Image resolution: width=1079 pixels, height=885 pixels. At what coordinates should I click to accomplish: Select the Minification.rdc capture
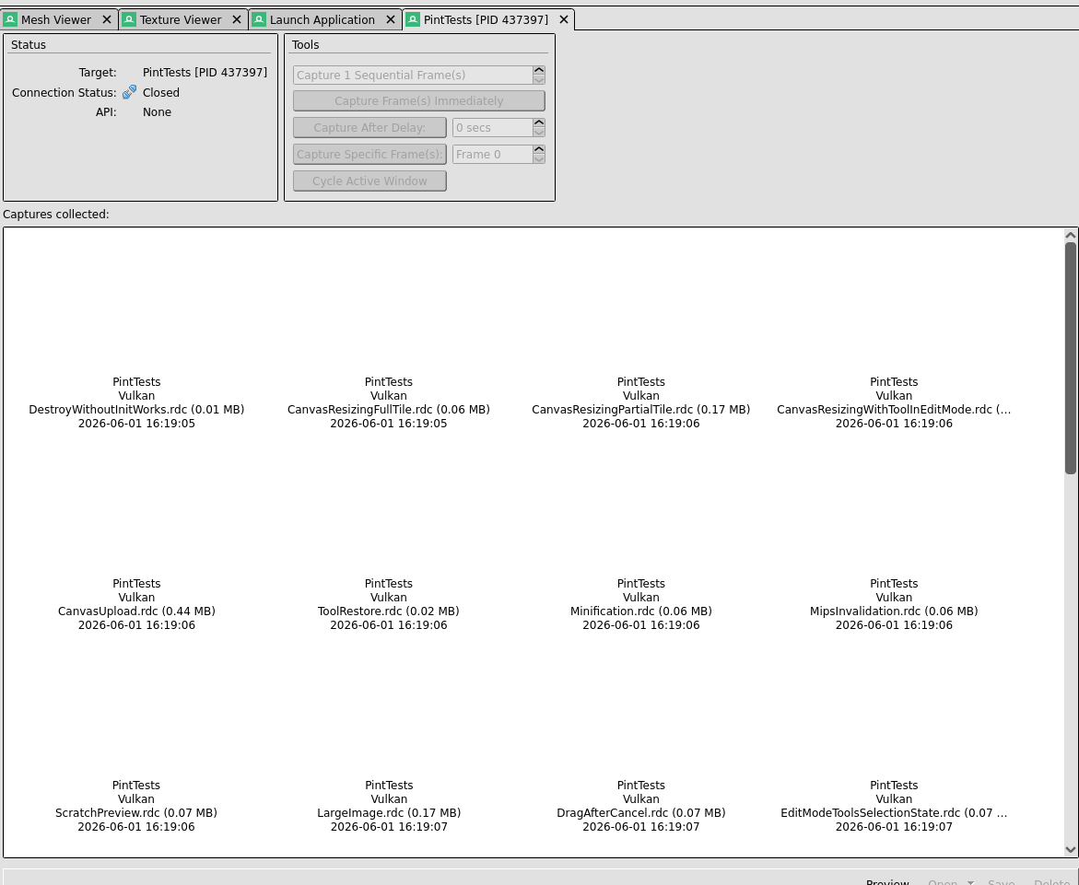point(641,604)
